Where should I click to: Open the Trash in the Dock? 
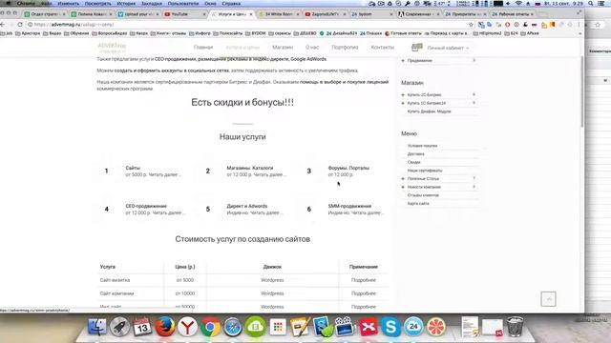point(515,327)
